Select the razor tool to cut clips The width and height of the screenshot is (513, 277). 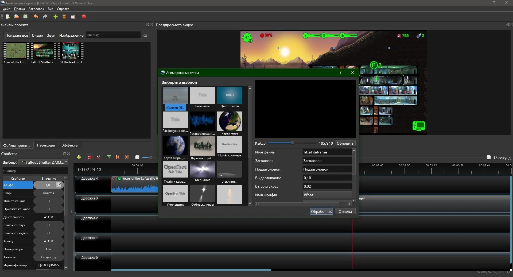tap(98, 157)
